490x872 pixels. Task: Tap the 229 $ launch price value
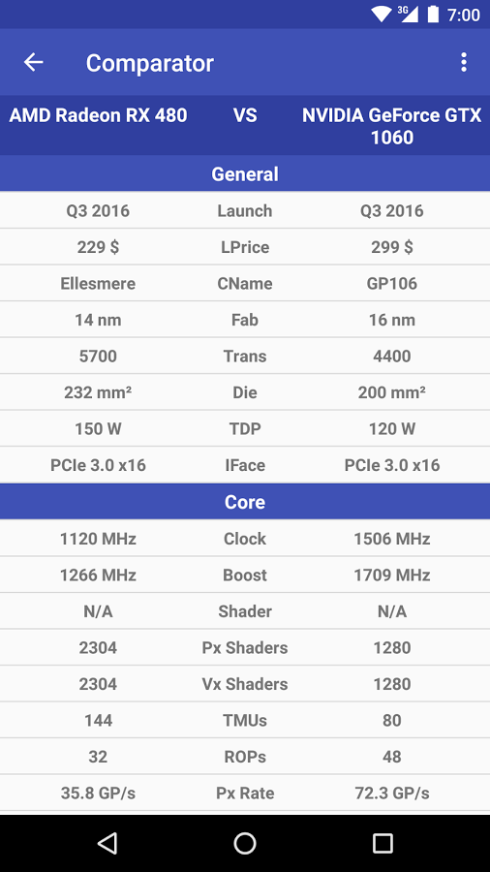point(99,247)
